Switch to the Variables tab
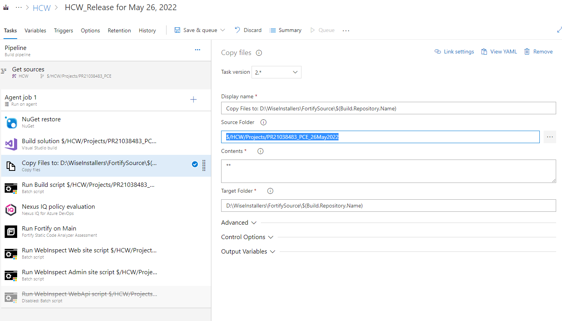The height and width of the screenshot is (321, 562). click(35, 30)
